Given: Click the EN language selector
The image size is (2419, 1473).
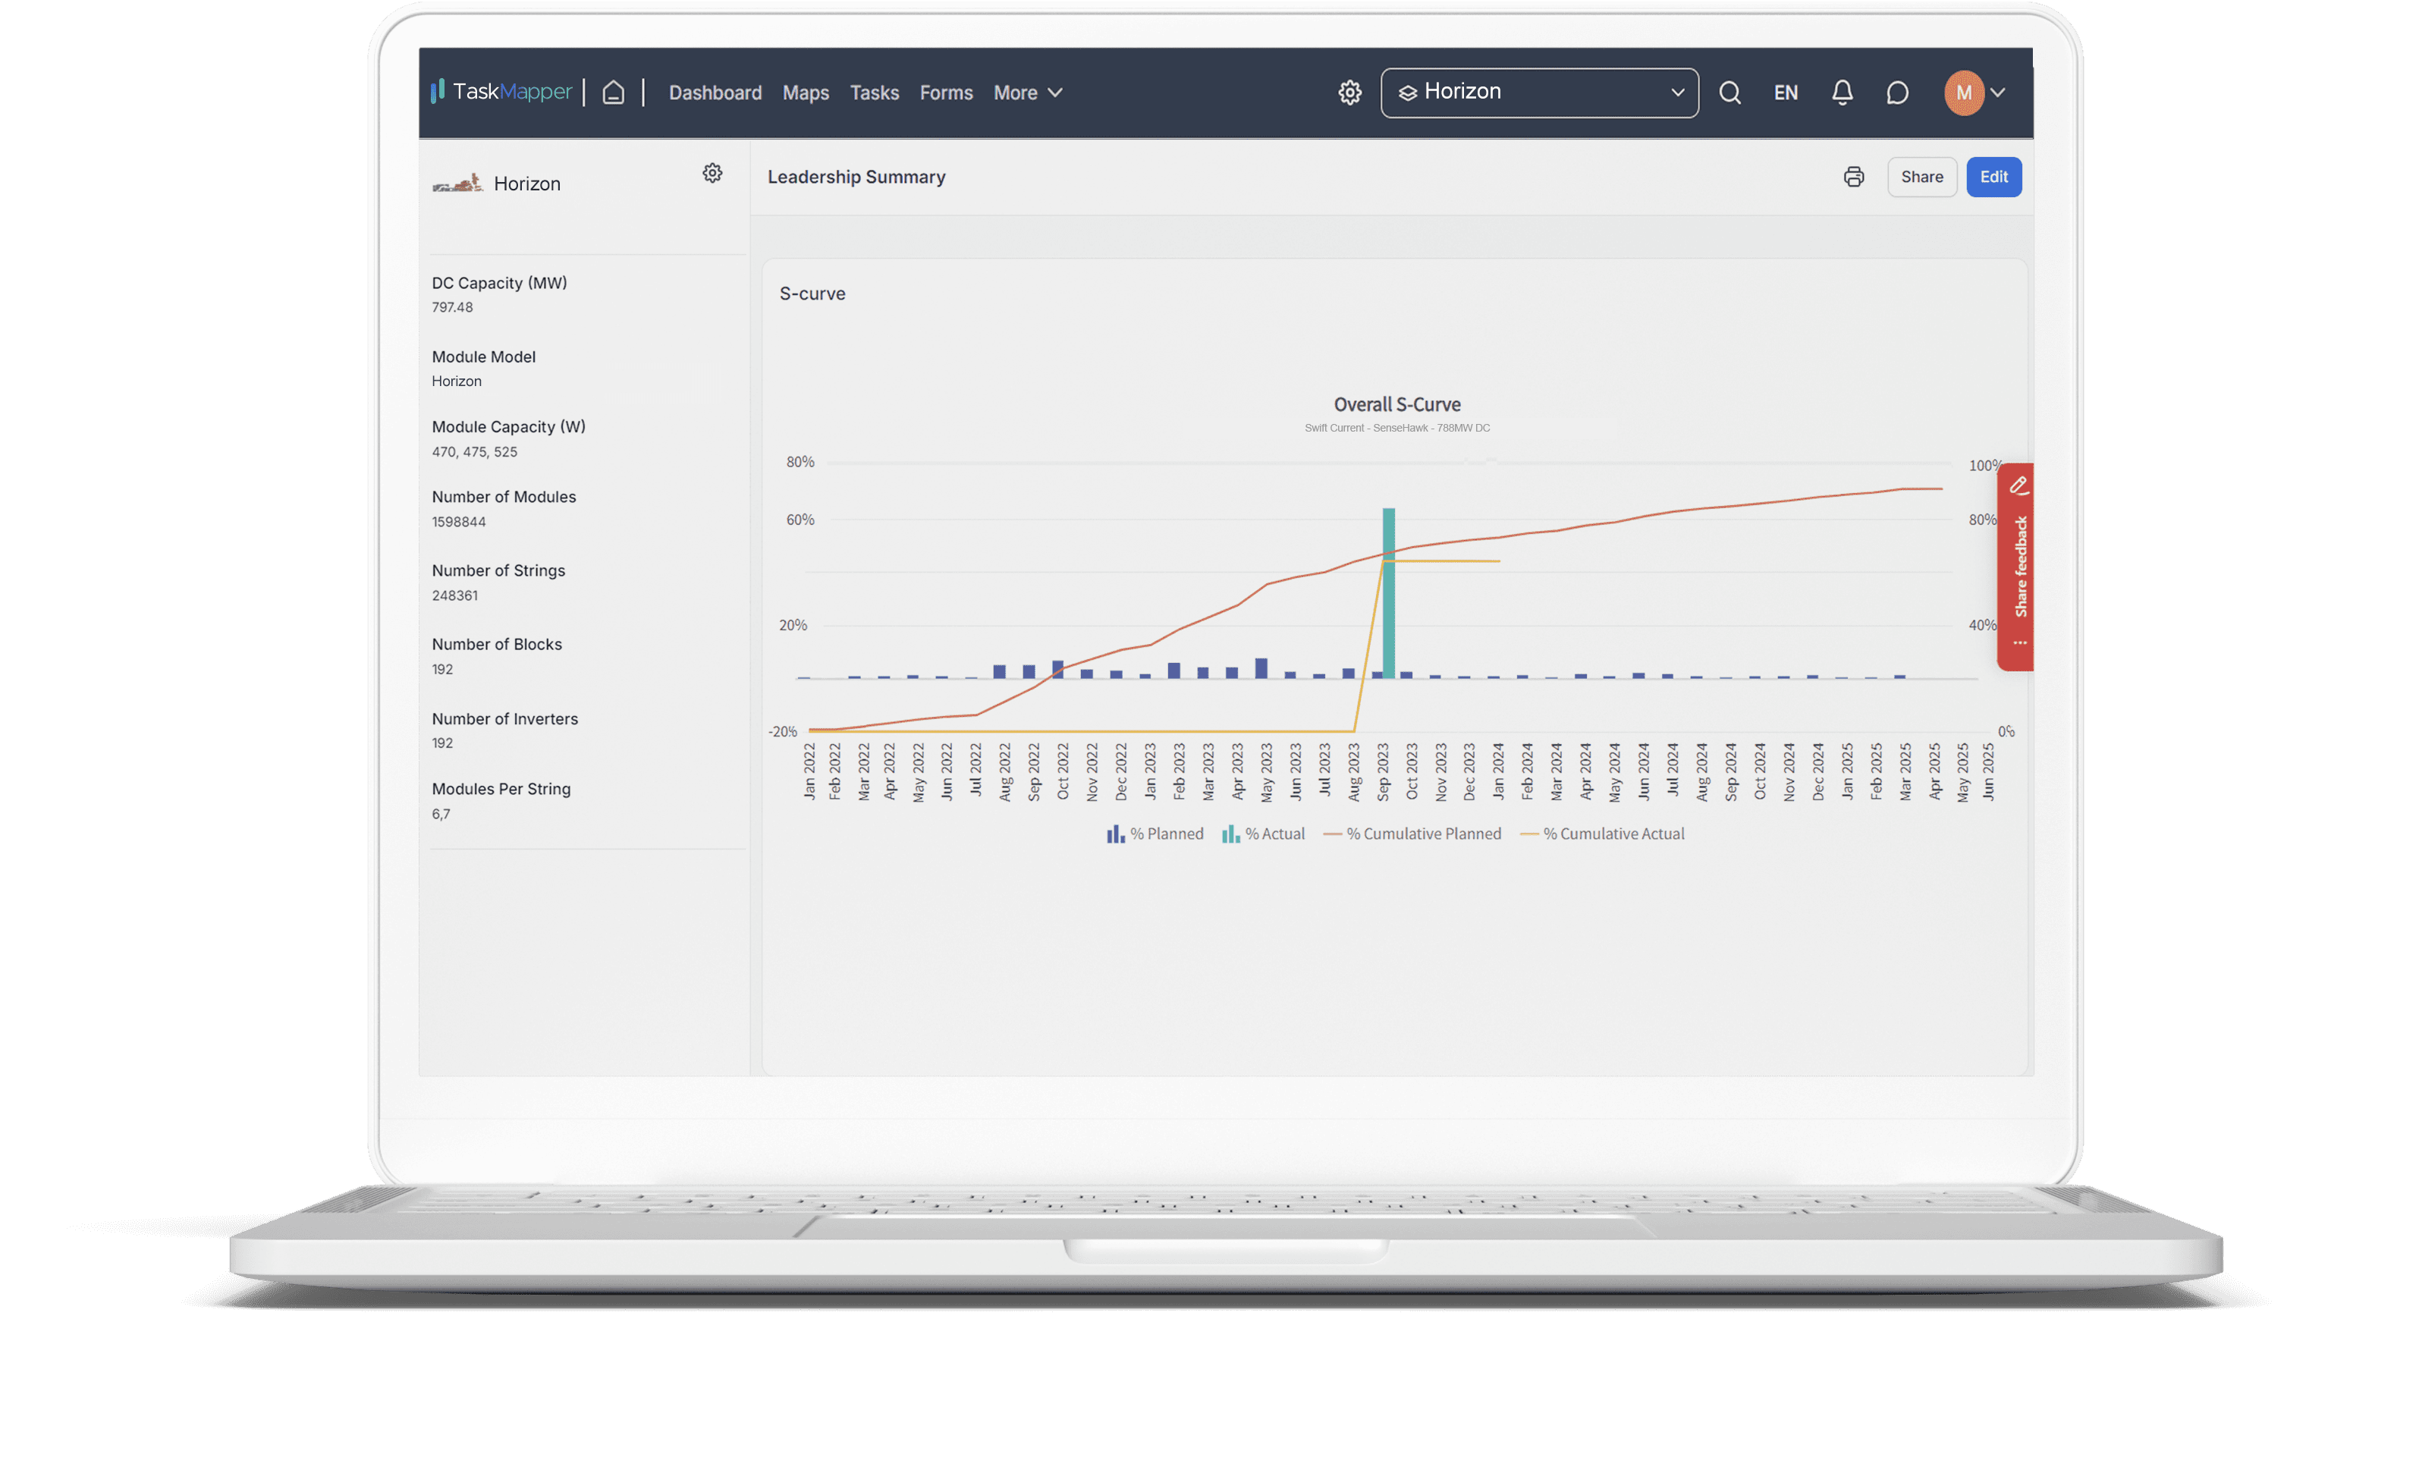Looking at the screenshot, I should 1786,93.
